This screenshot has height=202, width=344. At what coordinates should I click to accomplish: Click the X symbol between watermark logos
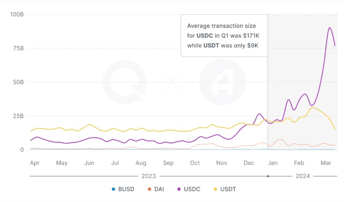pos(173,82)
